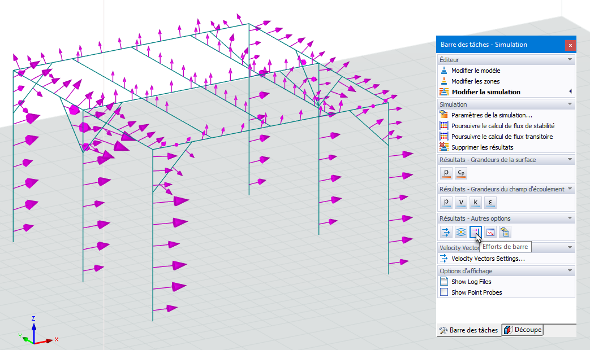Show epsilon dissipation flow field result
This screenshot has height=350, width=590.
(x=490, y=203)
